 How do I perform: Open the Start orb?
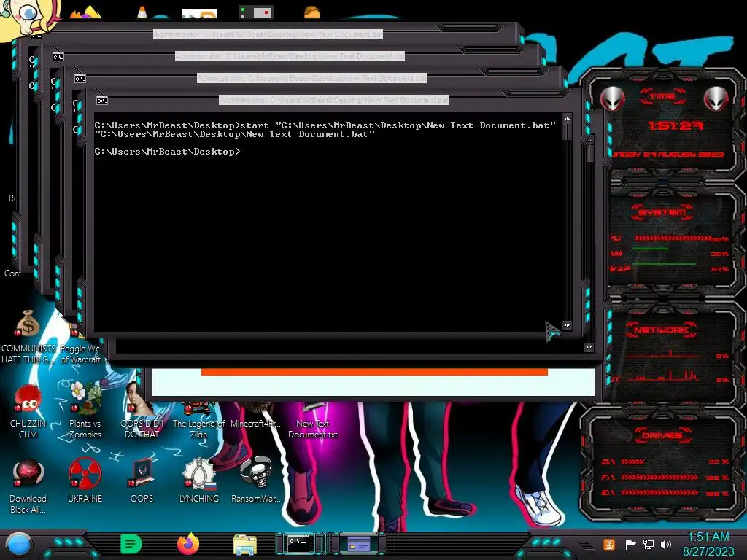[x=19, y=545]
